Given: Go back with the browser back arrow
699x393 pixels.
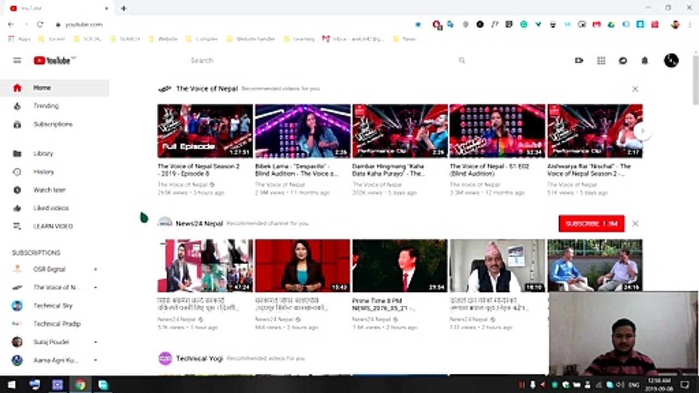Looking at the screenshot, I should [x=11, y=25].
